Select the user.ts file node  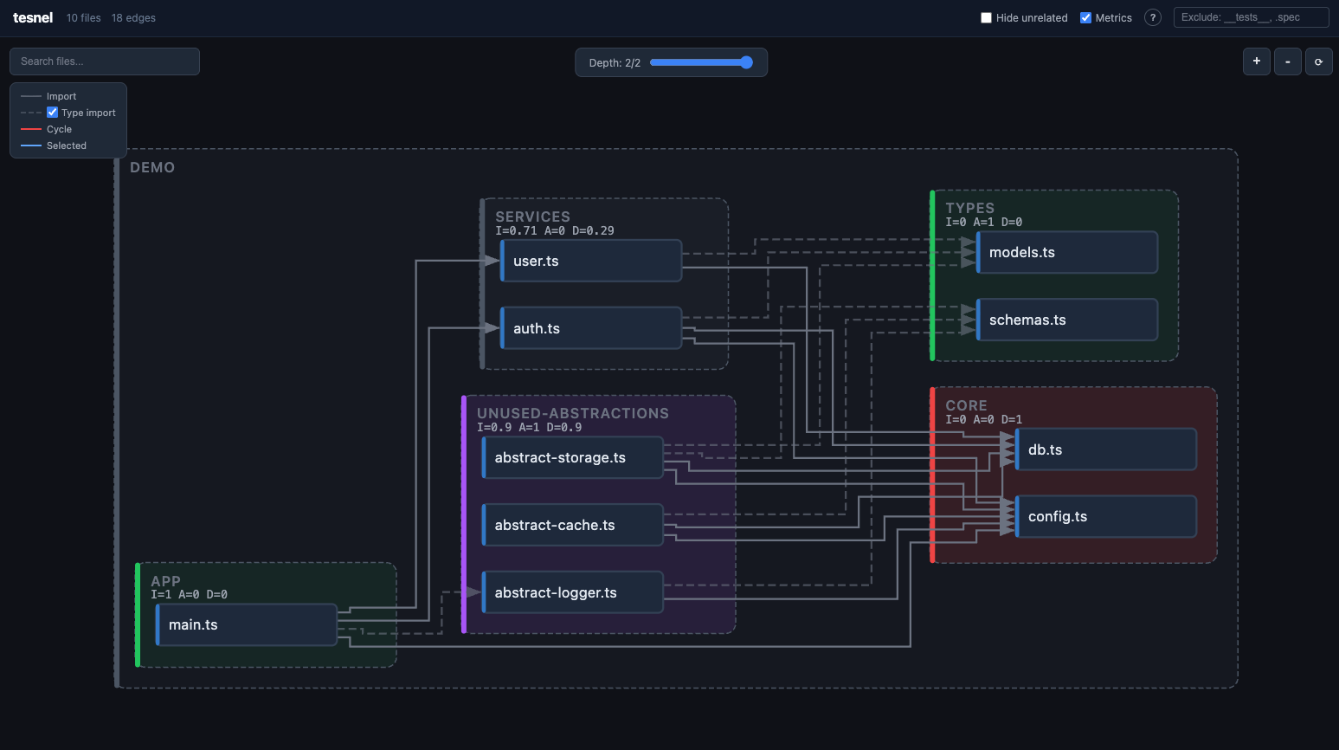click(x=591, y=261)
